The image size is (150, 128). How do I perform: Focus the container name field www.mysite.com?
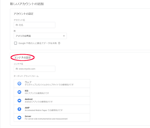[x=35, y=69]
